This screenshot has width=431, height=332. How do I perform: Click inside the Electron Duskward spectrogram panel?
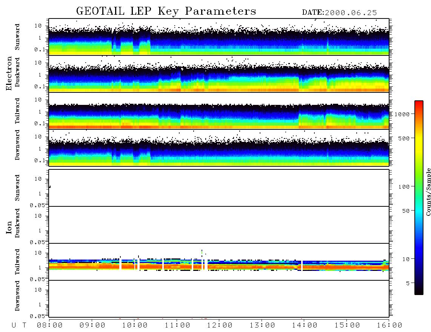pyautogui.click(x=219, y=74)
